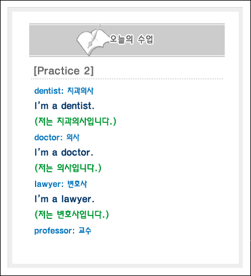This screenshot has width=251, height=276.
Task: Click the 'dentist: 치과의사' vocabulary line
Action: pos(64,91)
